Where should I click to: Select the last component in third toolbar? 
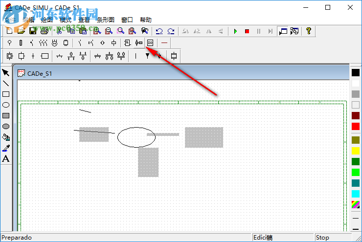coord(174,56)
